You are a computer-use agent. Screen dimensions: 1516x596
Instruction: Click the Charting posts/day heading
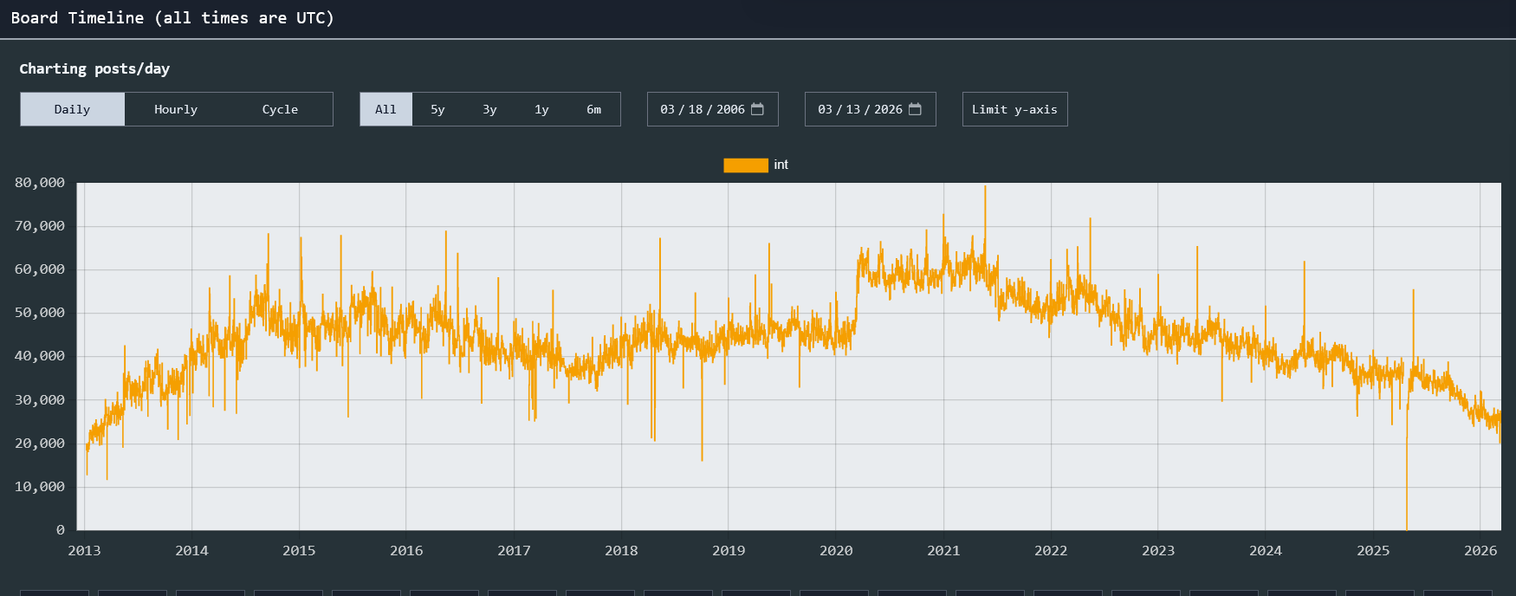click(x=94, y=68)
